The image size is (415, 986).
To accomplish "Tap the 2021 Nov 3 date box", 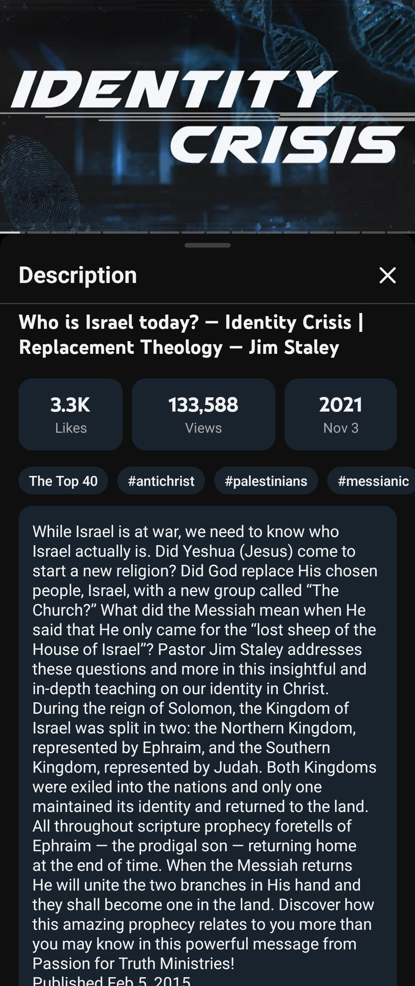I will pos(340,415).
